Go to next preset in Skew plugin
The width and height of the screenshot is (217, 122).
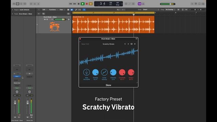[128, 44]
